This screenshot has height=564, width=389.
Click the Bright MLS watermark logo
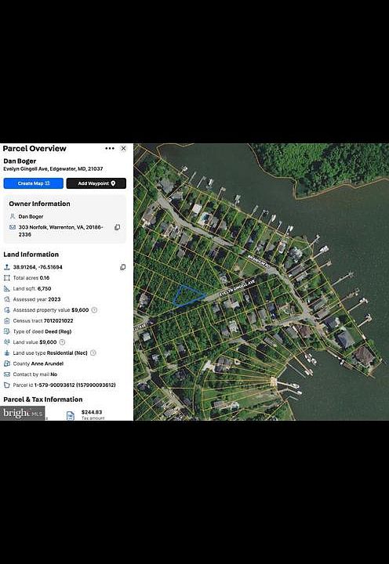(x=22, y=413)
